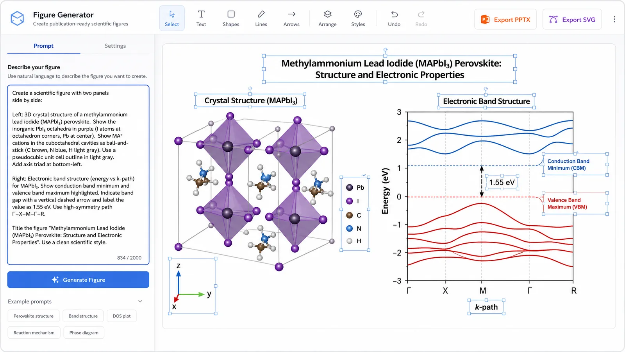Activate the Select tool

point(172,18)
